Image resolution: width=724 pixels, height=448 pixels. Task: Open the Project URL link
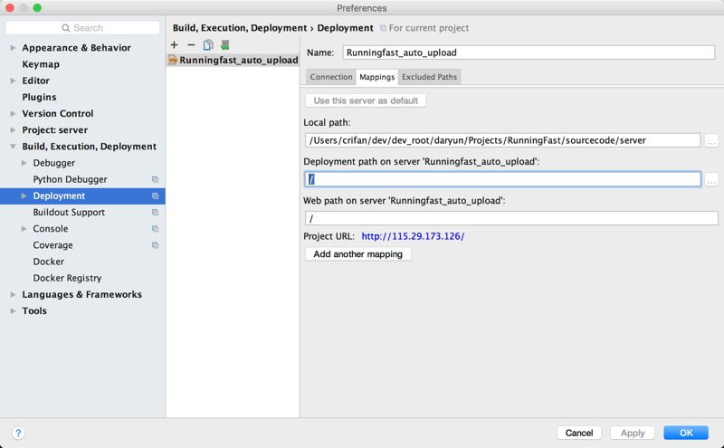tap(413, 236)
